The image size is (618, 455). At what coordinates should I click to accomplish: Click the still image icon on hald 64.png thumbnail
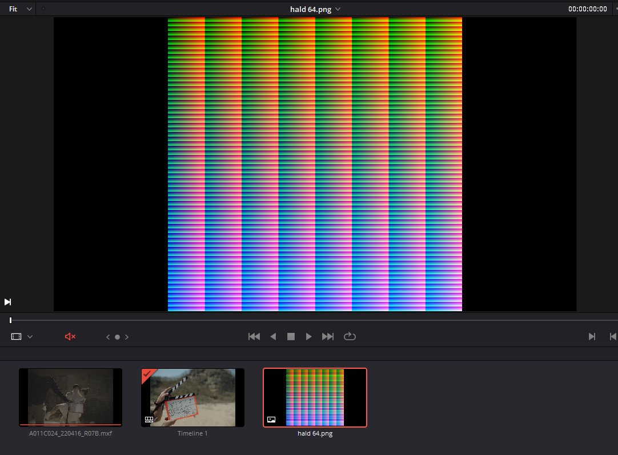[271, 420]
